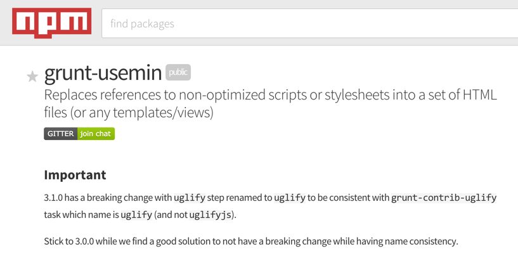
Task: Click 'task which name is' sentence text
Action: (x=81, y=215)
